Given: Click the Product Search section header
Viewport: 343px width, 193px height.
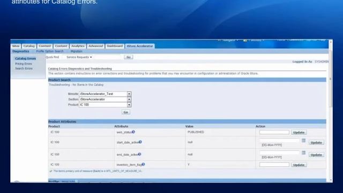Looking at the screenshot, I should (x=187, y=80).
